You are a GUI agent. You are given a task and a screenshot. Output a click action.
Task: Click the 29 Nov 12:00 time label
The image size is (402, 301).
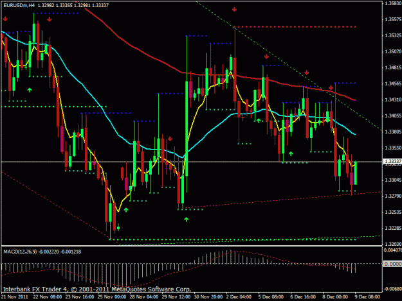click(176, 297)
